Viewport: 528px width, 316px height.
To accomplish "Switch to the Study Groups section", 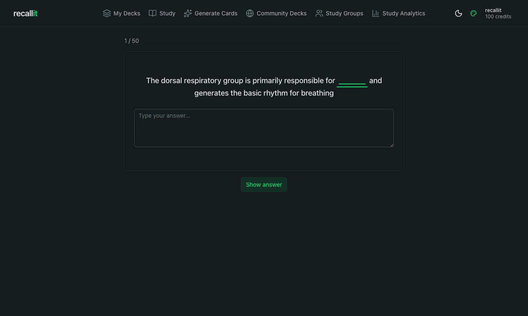I will 344,13.
